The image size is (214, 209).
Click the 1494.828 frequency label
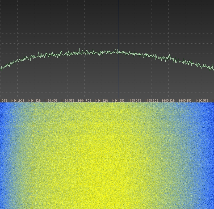[x=101, y=101]
